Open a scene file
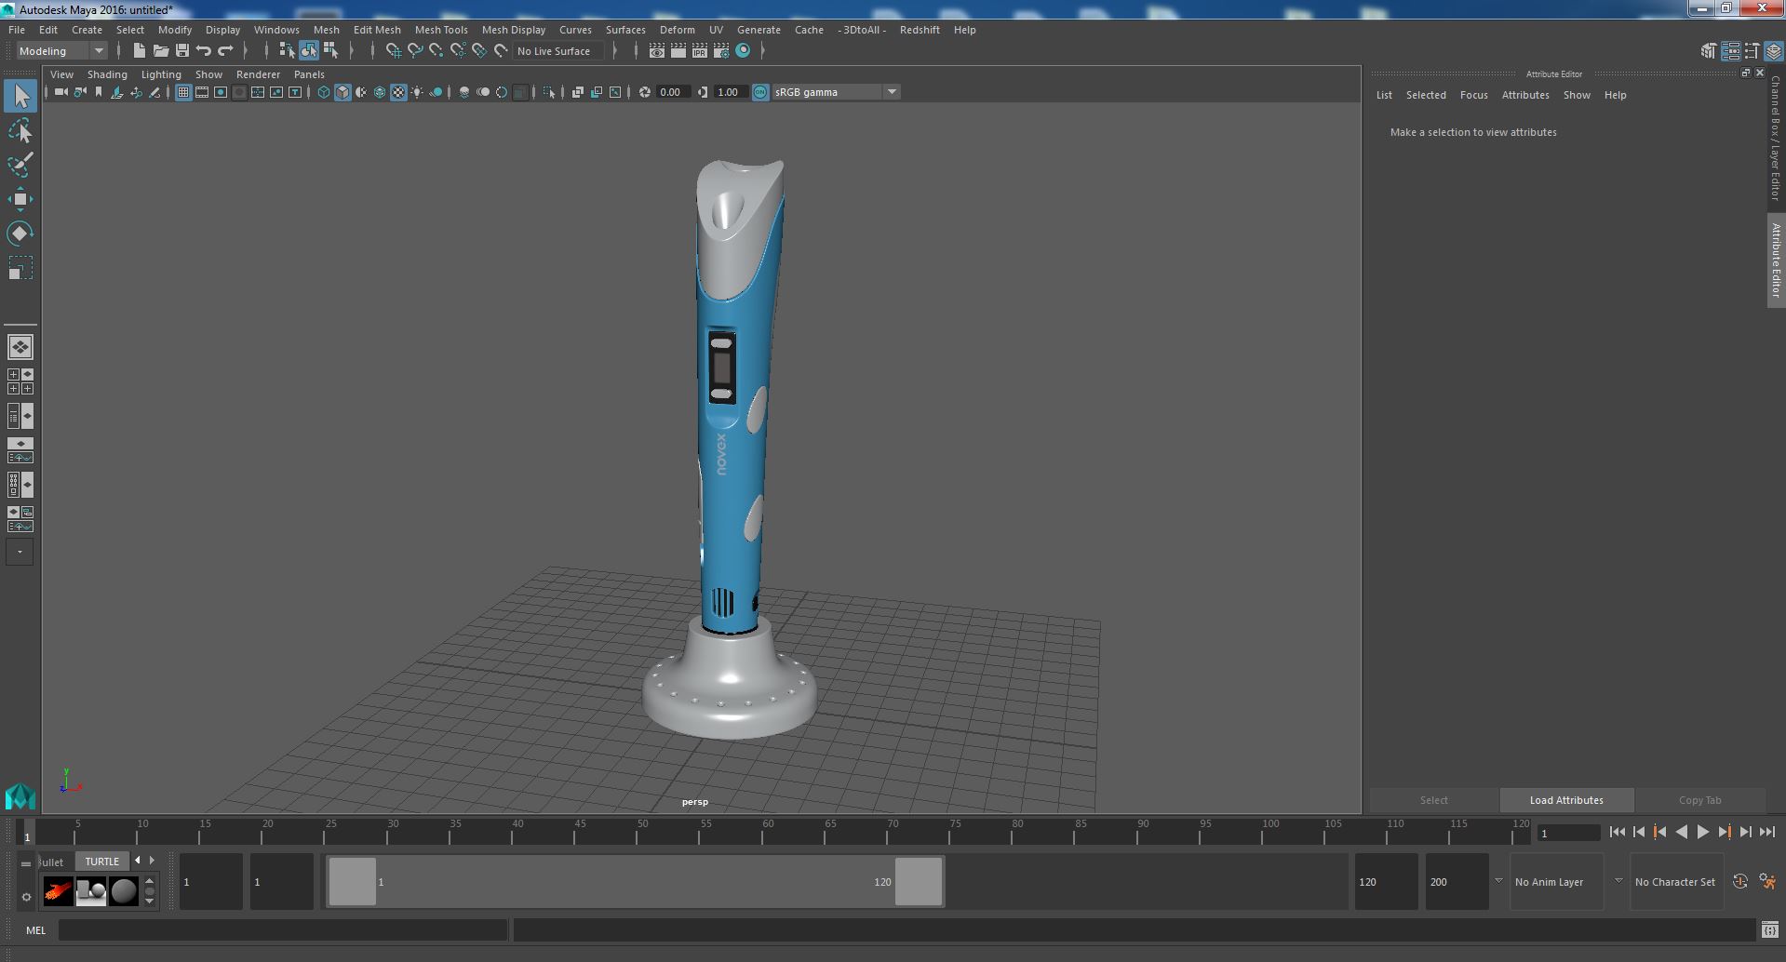 161,51
